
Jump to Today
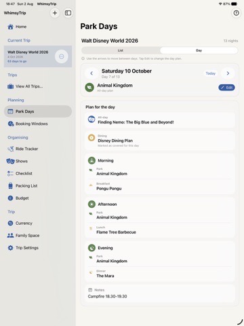point(211,73)
